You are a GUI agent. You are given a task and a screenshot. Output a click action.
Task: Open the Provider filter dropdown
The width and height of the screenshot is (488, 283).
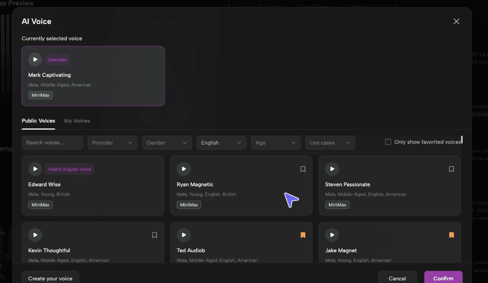coord(112,142)
